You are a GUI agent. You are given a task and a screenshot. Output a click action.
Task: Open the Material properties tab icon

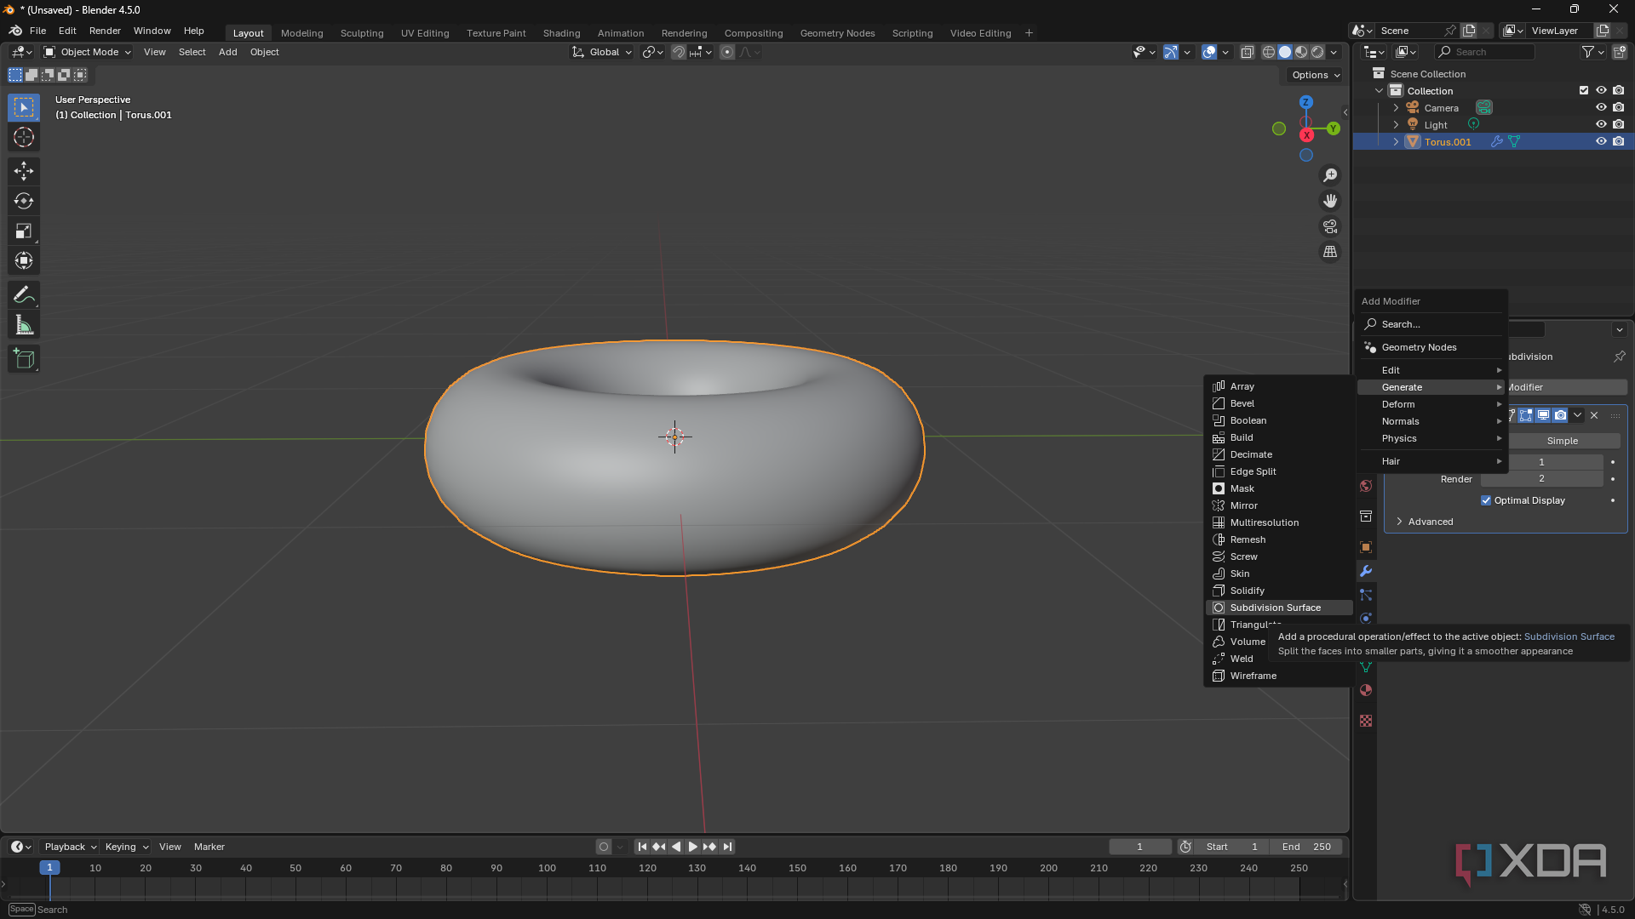[1366, 690]
